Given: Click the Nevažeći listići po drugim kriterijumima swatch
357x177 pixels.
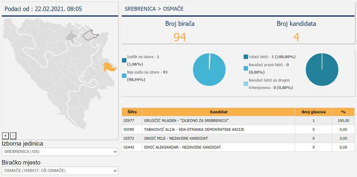Looking at the screenshot, I should point(246,84).
